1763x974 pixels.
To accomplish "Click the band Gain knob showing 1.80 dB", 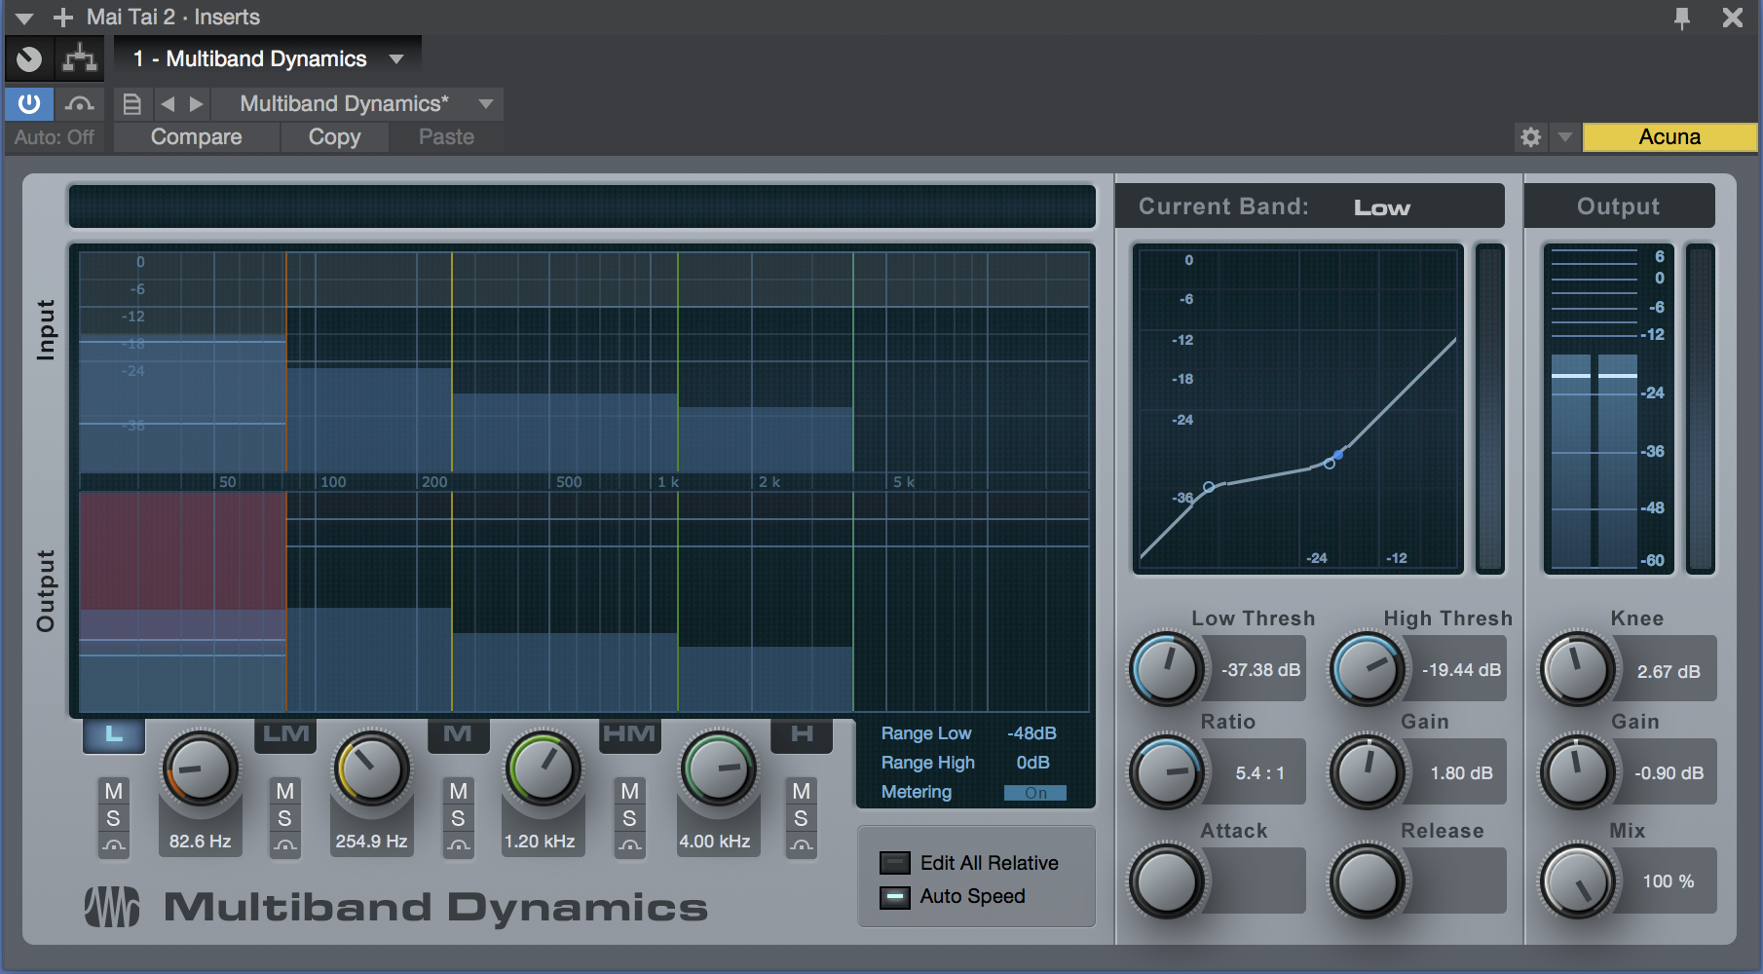I will pos(1368,772).
